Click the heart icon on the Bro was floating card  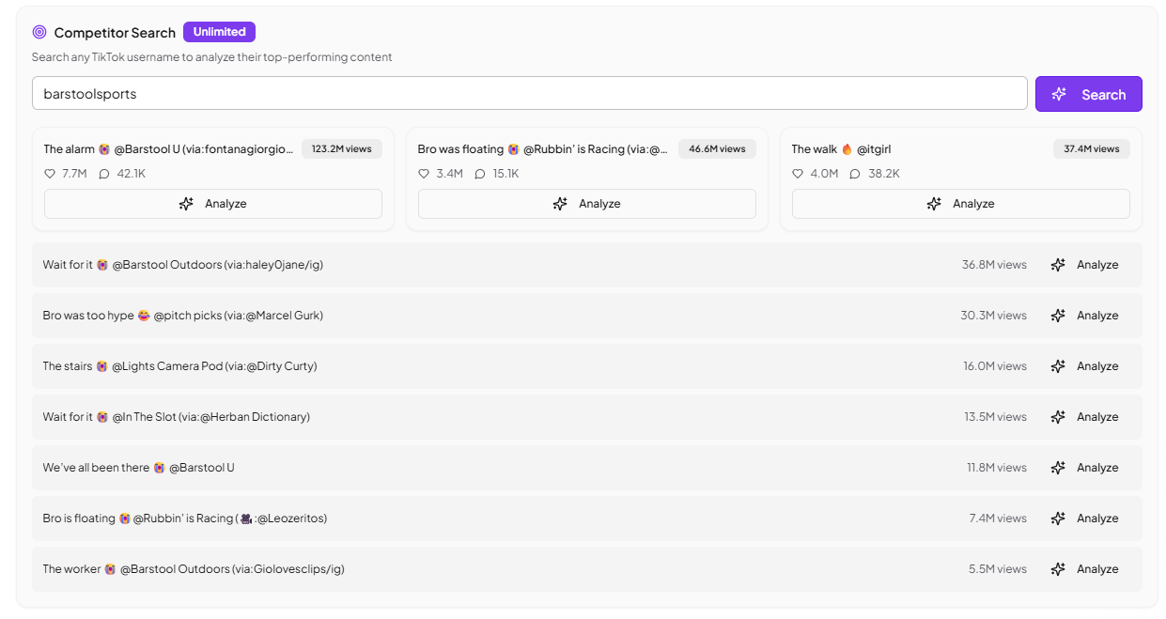click(424, 173)
